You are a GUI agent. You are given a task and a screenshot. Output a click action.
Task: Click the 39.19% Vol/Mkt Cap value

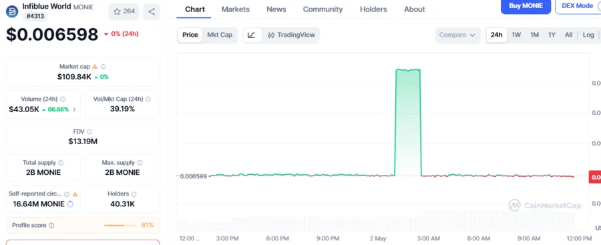(122, 109)
